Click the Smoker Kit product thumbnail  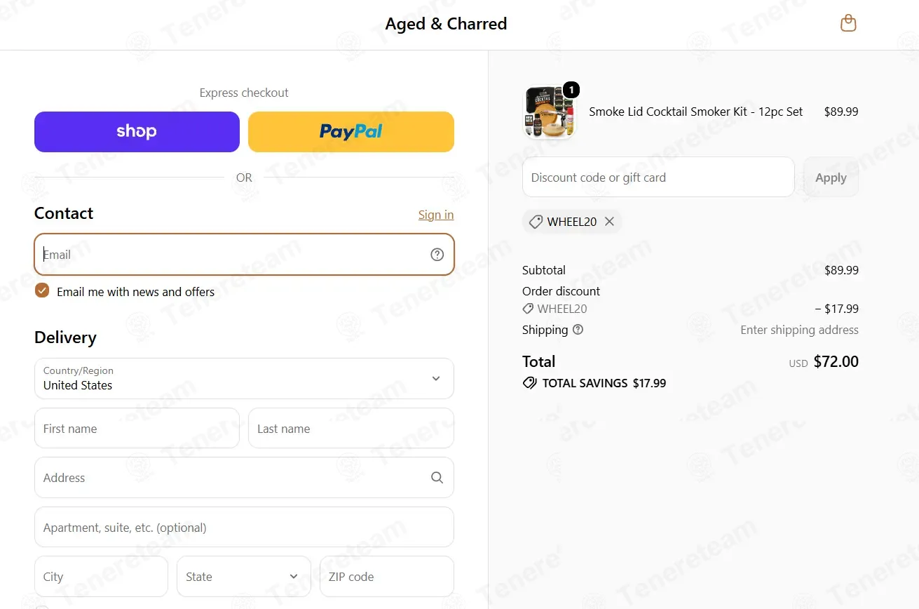tap(549, 112)
